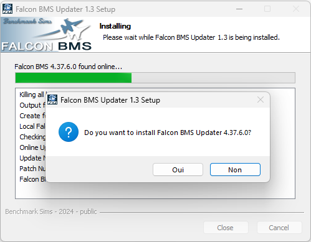This screenshot has height=242, width=311.
Task: Click the main window's title bar app icon
Action: pos(7,9)
